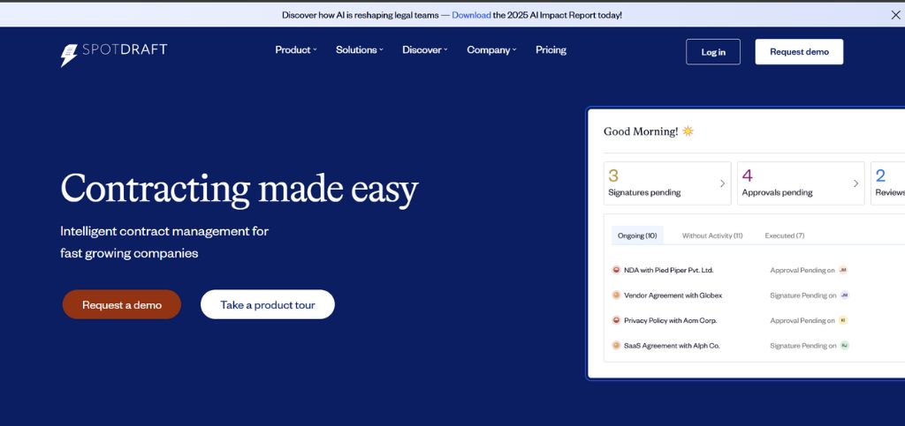This screenshot has width=905, height=426.
Task: Click the Good Morning! greeting text
Action: coord(641,131)
